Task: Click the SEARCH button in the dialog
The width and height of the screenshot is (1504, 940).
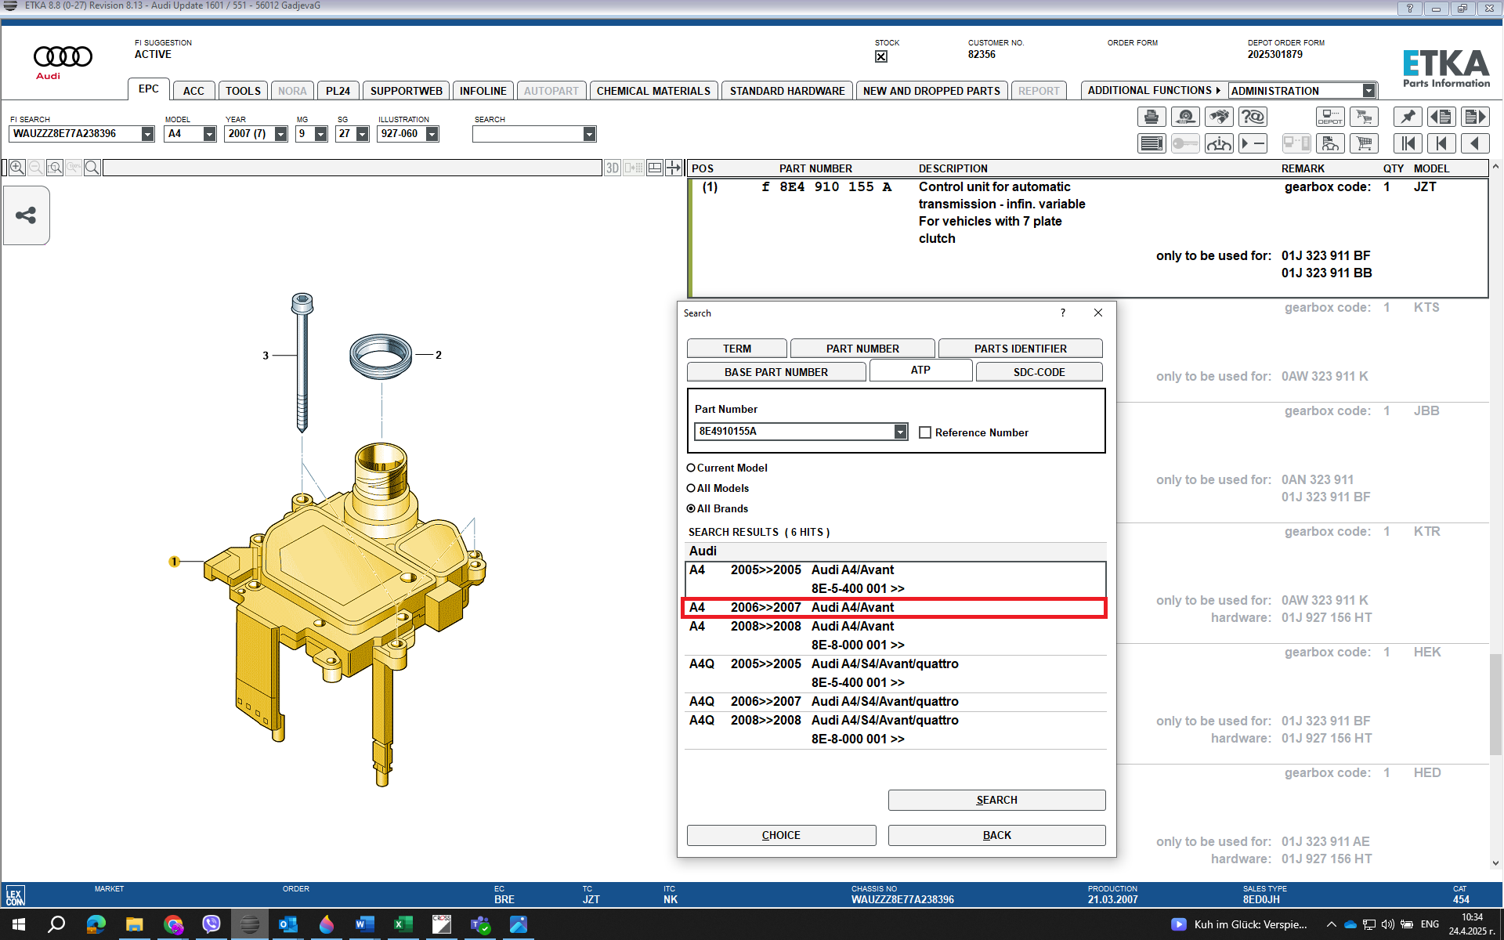Action: [x=996, y=800]
